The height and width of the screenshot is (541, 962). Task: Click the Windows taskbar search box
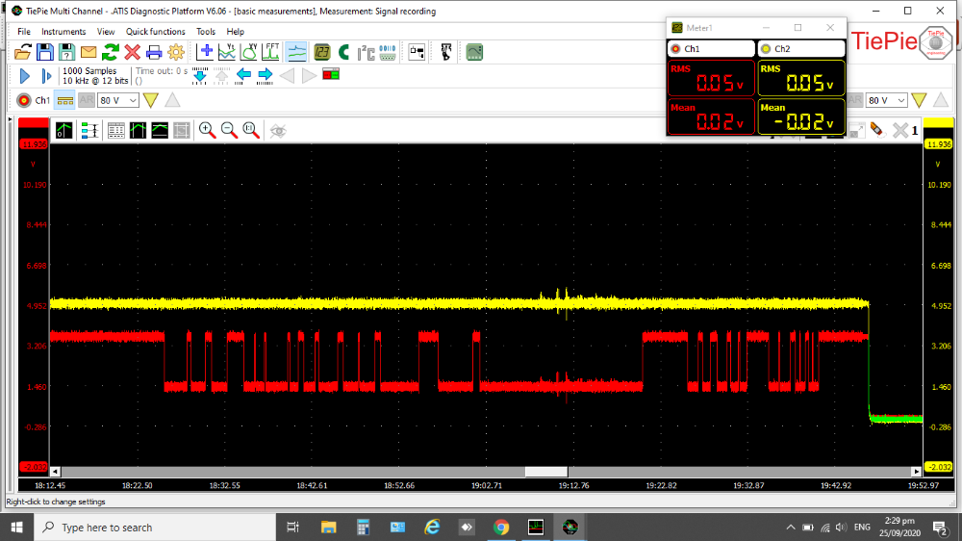pyautogui.click(x=106, y=528)
